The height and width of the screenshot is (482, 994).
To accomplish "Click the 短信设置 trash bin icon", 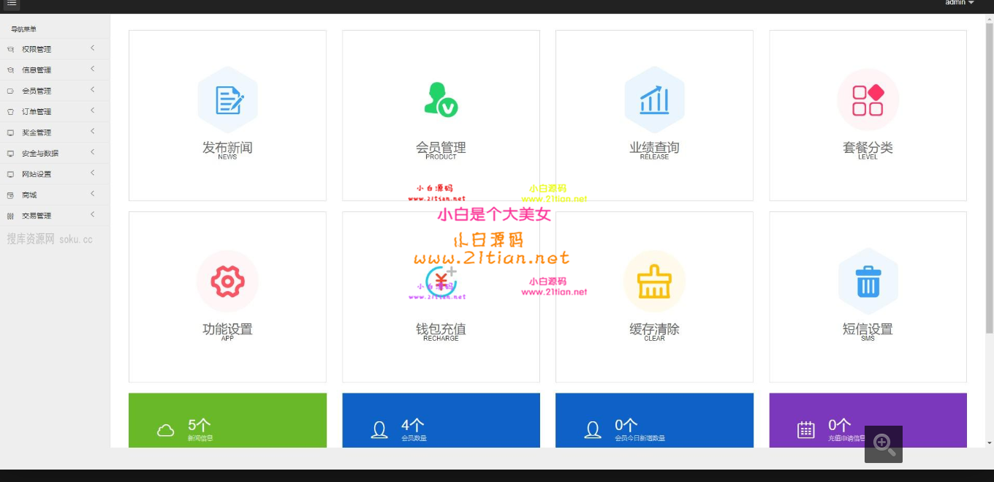I will pyautogui.click(x=868, y=282).
